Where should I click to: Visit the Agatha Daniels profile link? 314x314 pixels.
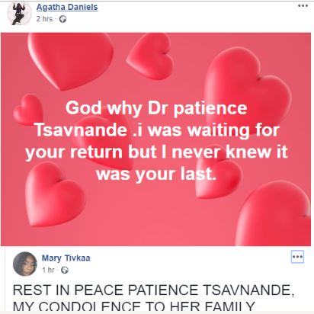point(67,7)
